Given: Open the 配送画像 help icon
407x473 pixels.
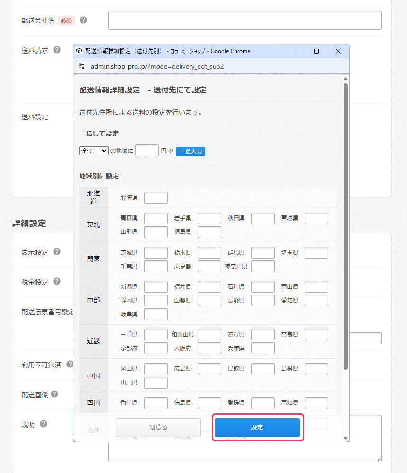Looking at the screenshot, I should click(x=54, y=394).
